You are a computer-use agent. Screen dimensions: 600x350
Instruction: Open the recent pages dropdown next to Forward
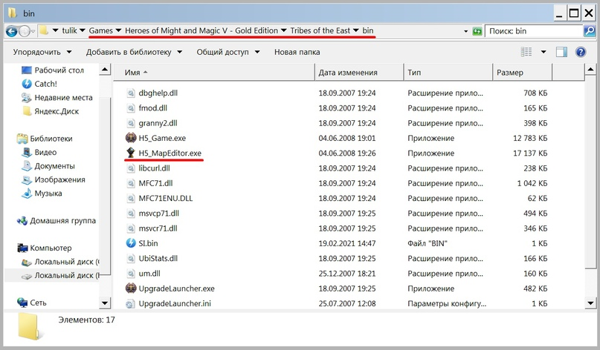(x=33, y=31)
